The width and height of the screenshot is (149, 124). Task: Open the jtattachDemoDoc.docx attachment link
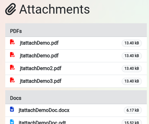click(x=44, y=110)
